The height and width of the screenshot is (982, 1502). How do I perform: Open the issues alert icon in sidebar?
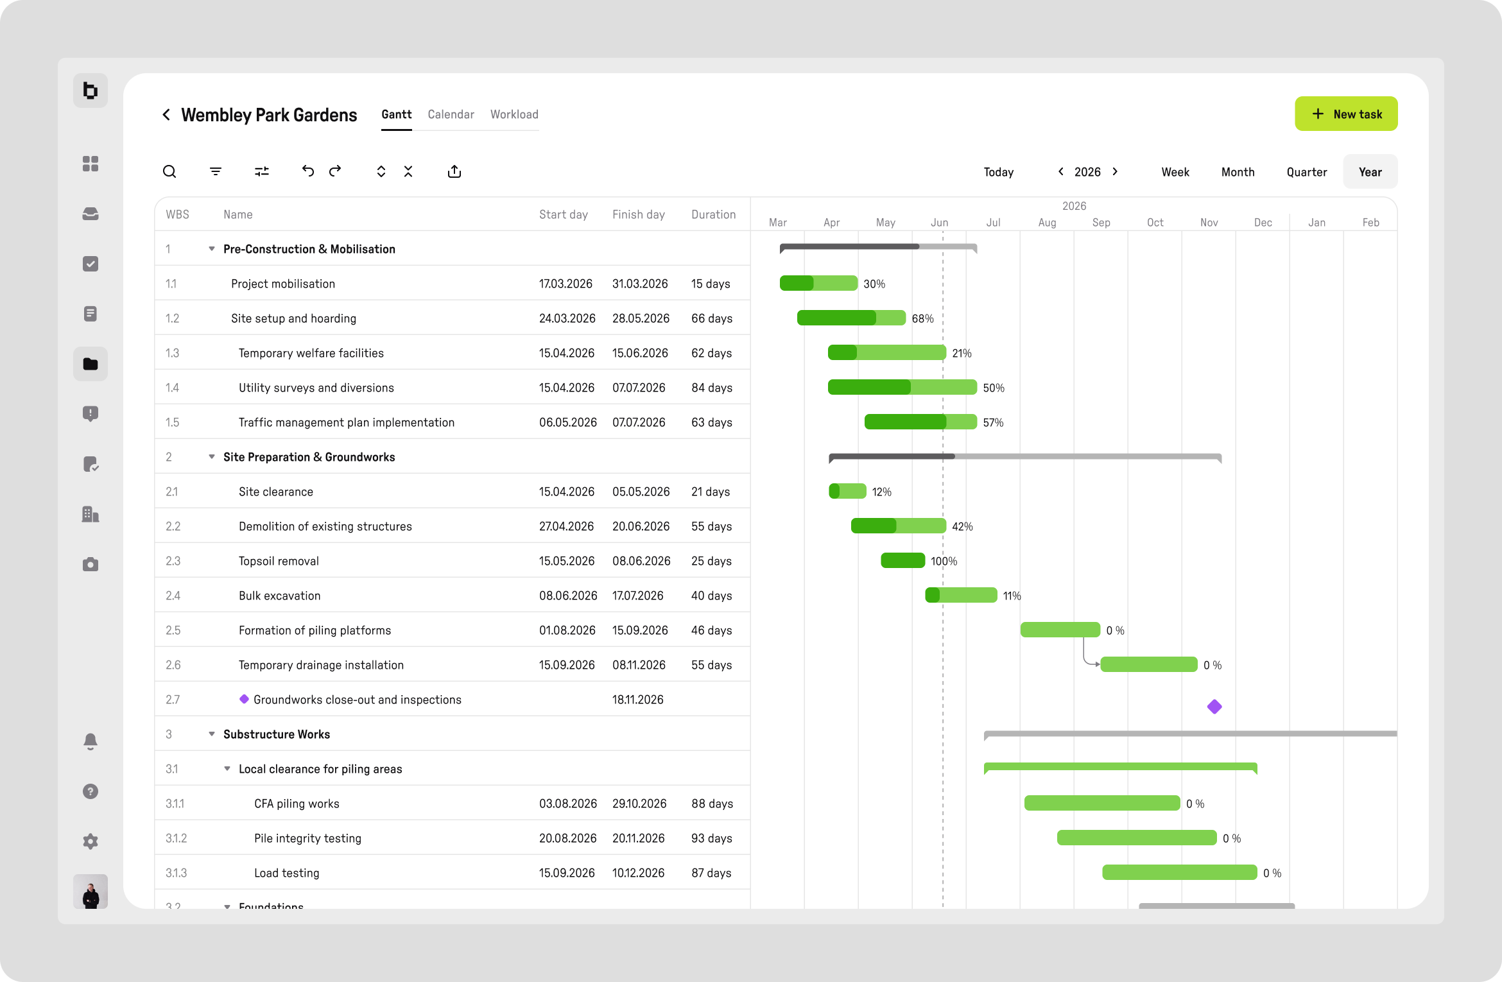click(91, 414)
